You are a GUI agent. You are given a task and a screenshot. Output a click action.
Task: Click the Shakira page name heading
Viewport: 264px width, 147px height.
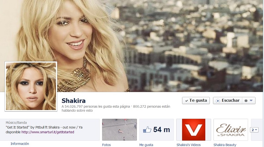[x=74, y=101]
